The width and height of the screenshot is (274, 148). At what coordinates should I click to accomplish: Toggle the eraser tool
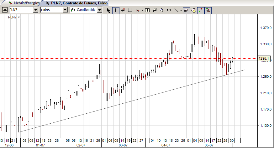click(x=186, y=10)
